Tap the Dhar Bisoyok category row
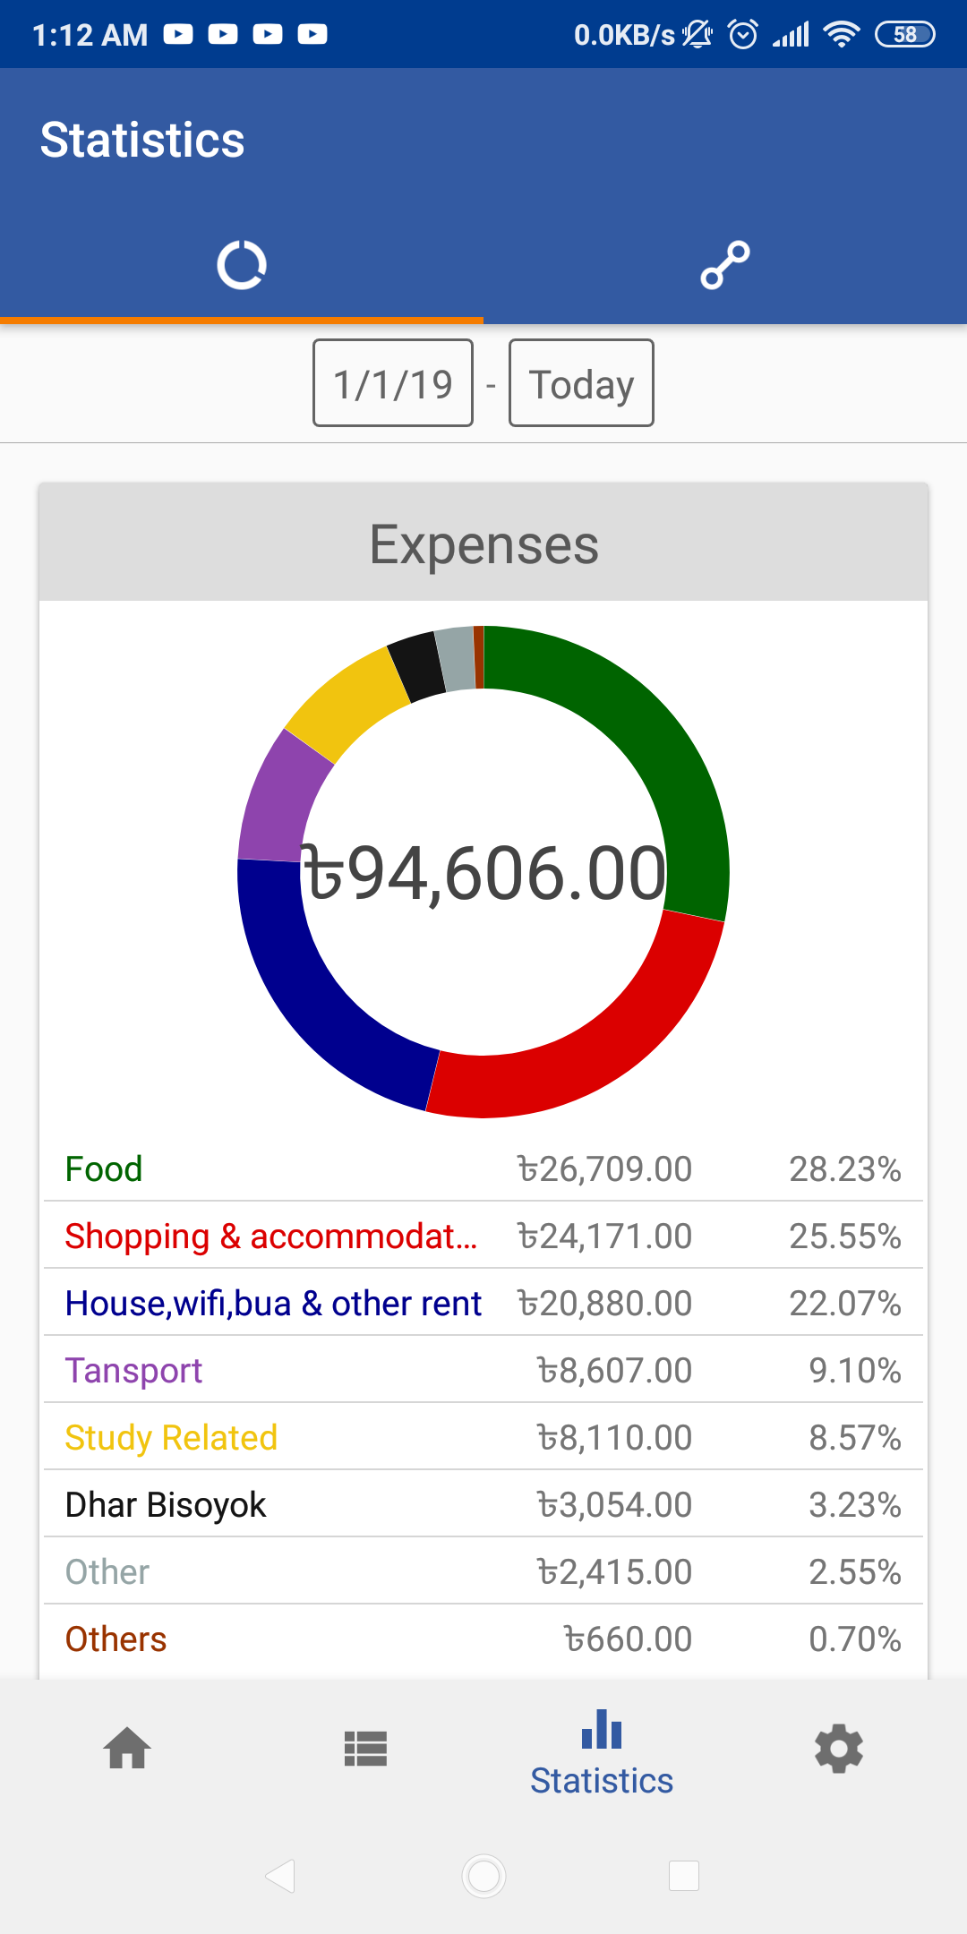967x1934 pixels. pos(483,1505)
